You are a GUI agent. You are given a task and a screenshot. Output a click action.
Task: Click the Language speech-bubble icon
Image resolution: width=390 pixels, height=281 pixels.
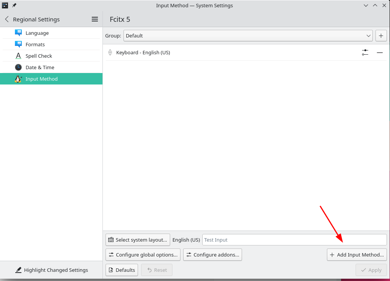[x=18, y=33]
